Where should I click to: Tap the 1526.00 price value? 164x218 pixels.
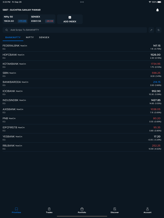155,55
